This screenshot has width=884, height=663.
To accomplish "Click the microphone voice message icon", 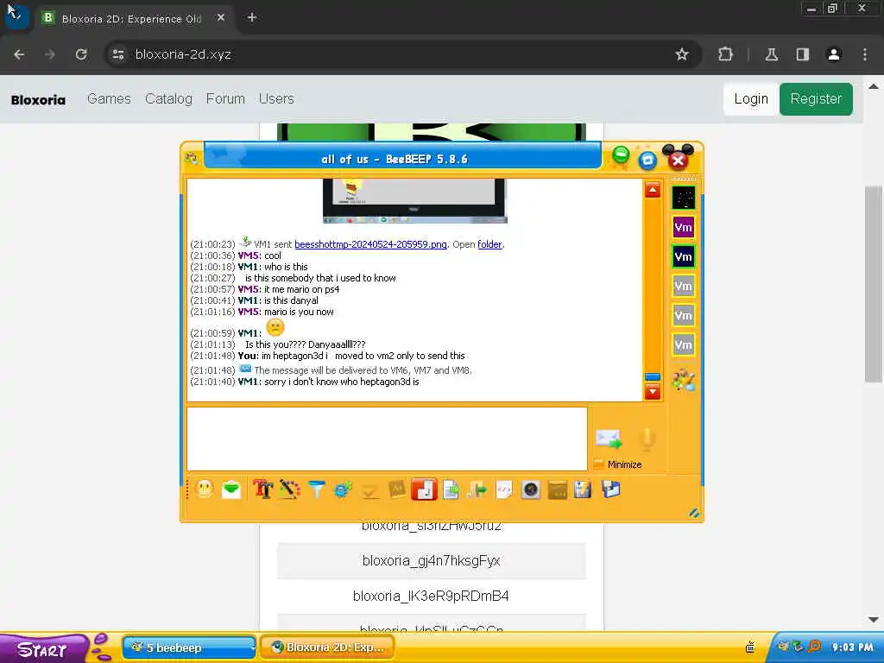I will pyautogui.click(x=647, y=439).
